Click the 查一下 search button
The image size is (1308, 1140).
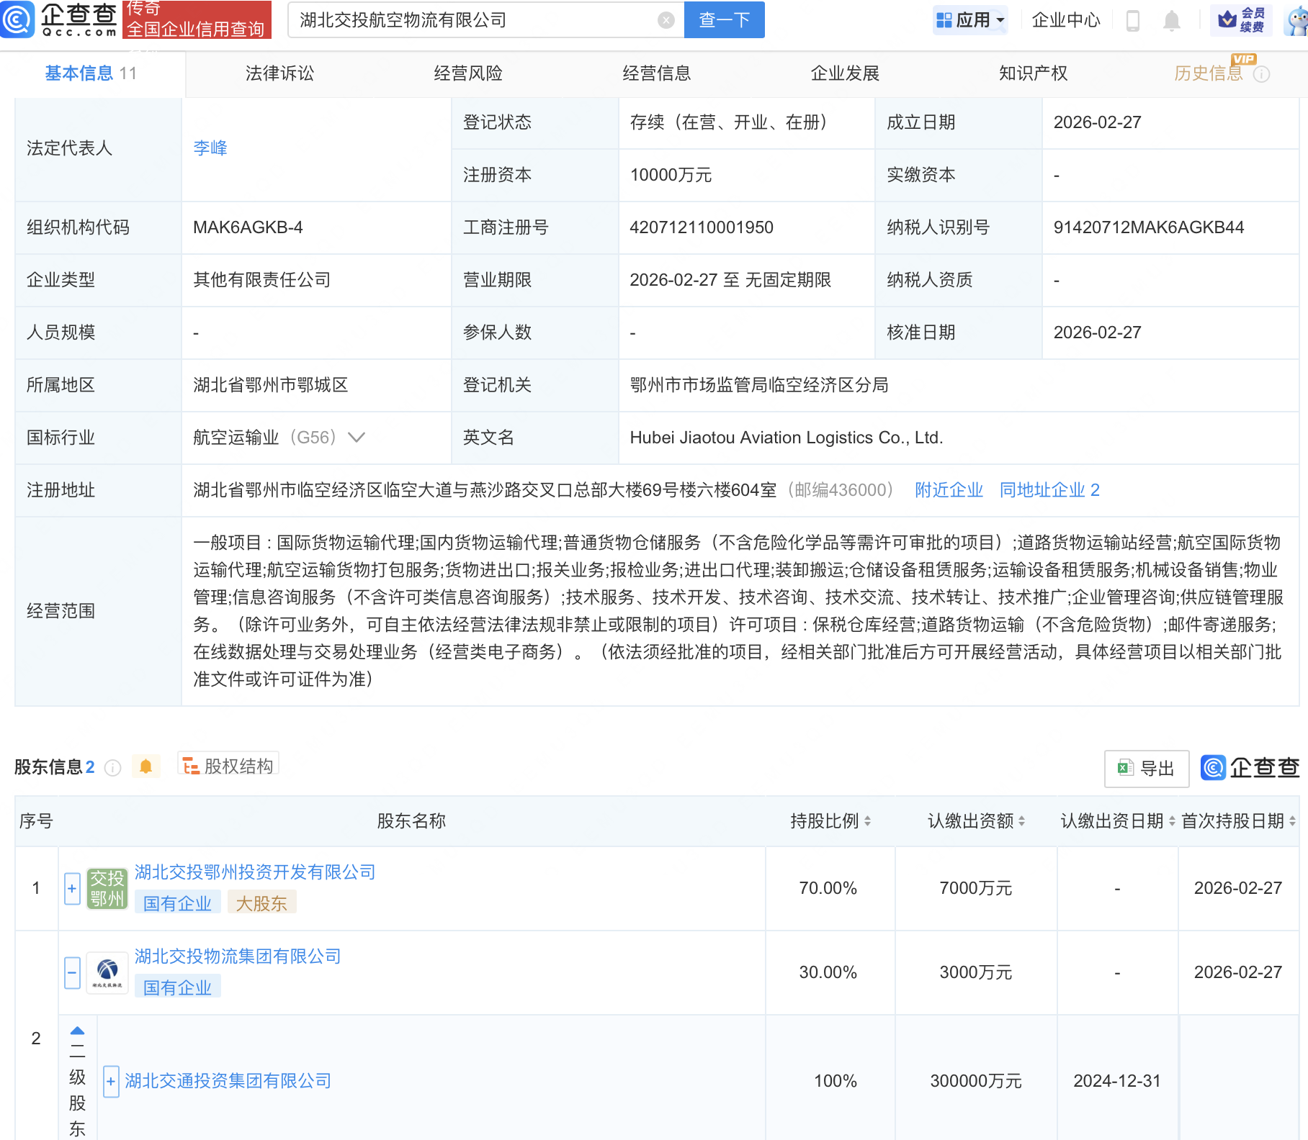(723, 19)
